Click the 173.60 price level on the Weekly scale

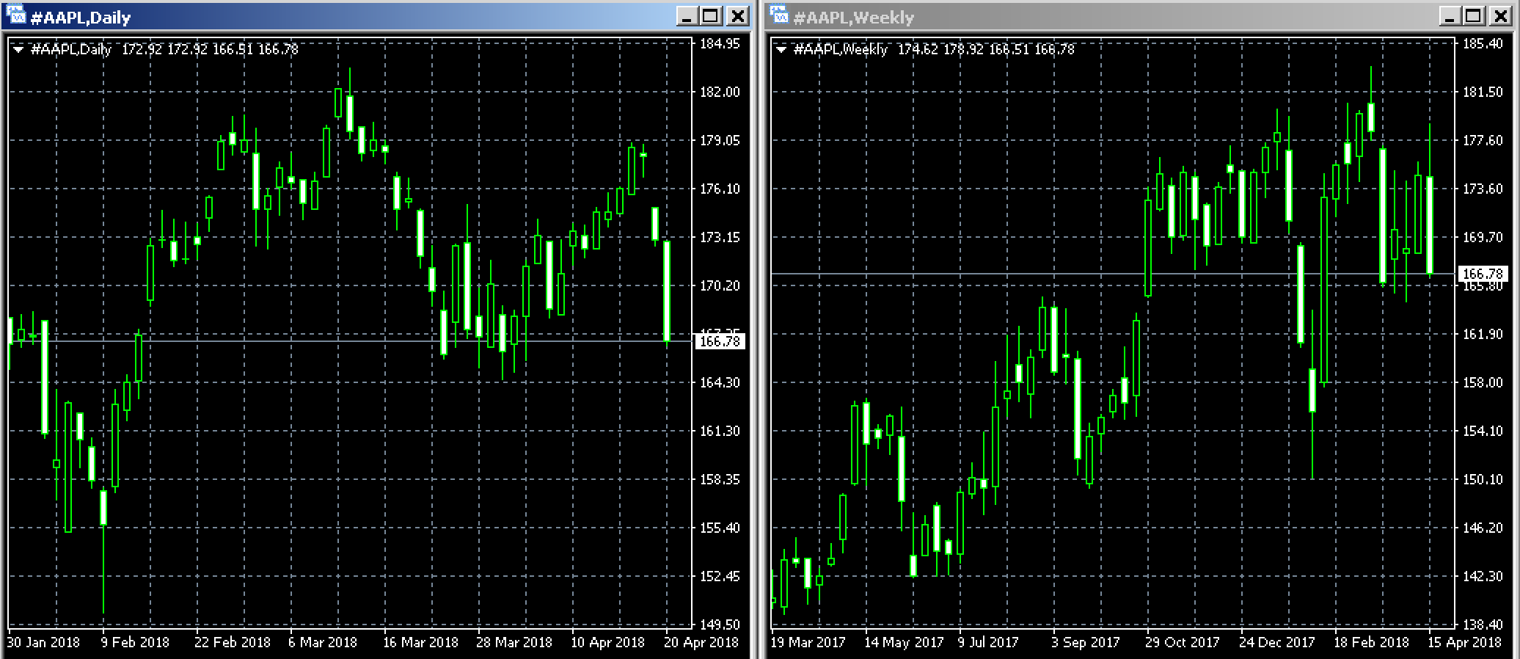[x=1483, y=189]
